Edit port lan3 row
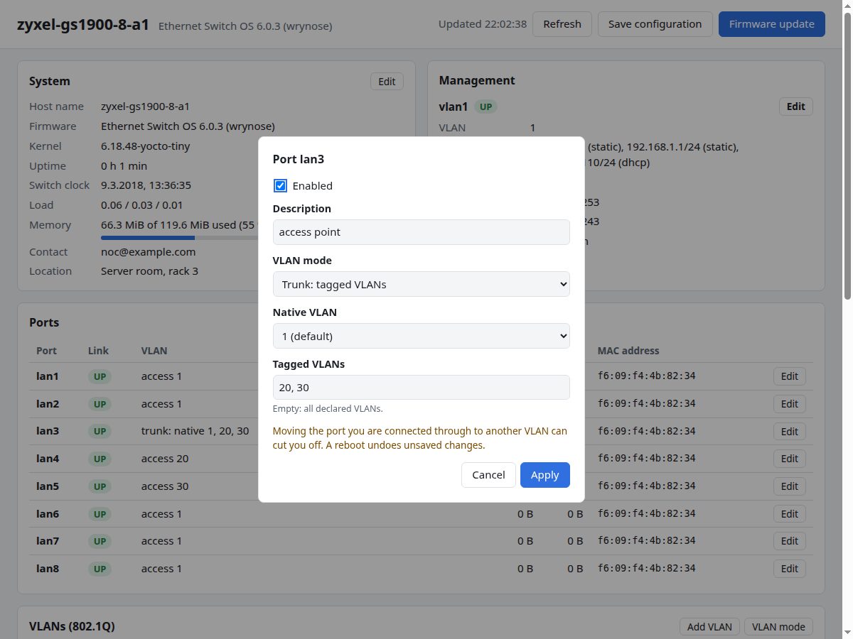The height and width of the screenshot is (639, 853). click(790, 432)
